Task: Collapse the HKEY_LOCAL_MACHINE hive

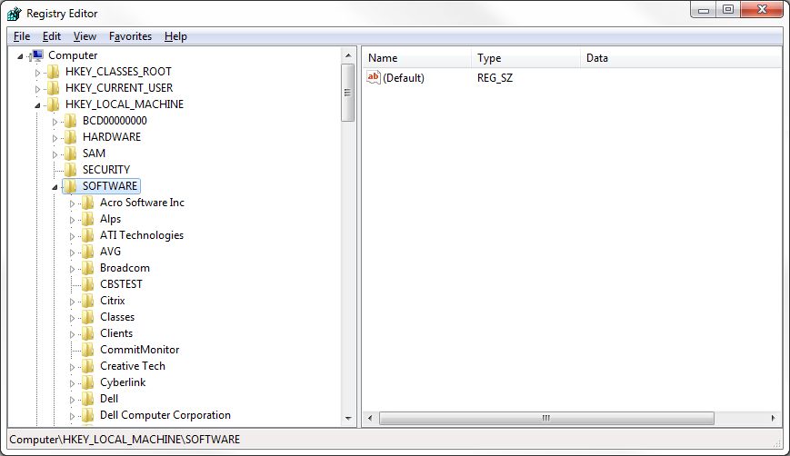Action: point(37,105)
